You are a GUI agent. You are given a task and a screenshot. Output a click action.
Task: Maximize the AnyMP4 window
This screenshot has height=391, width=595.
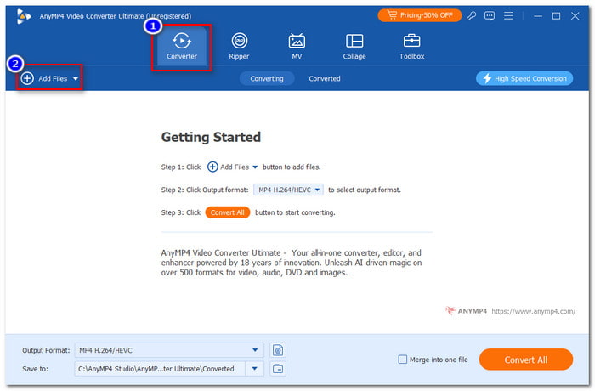click(x=556, y=16)
